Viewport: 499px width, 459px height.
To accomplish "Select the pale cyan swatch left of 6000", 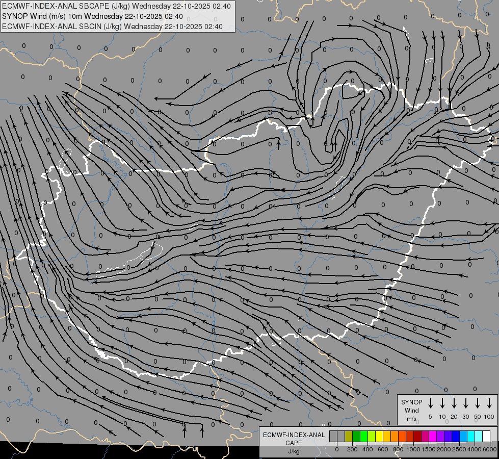I will 479,436.
